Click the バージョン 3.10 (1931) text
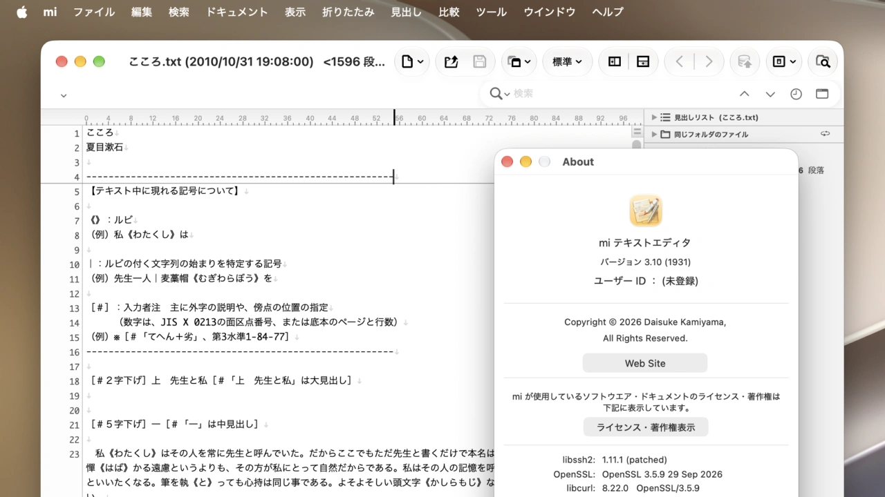The width and height of the screenshot is (885, 497). pos(645,262)
